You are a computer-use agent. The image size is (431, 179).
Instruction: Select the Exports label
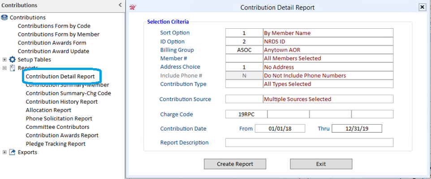click(x=27, y=152)
